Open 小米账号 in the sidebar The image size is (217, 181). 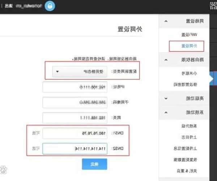(187, 73)
